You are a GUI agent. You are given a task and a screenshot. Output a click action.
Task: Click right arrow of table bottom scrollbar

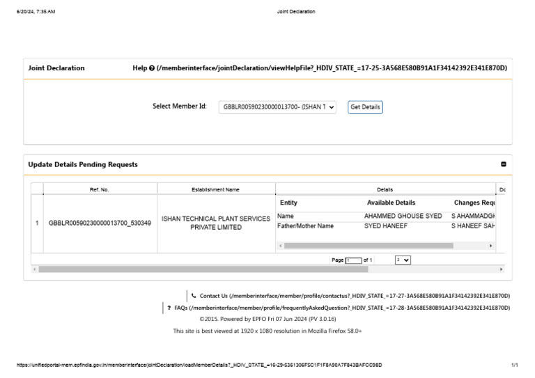point(501,269)
